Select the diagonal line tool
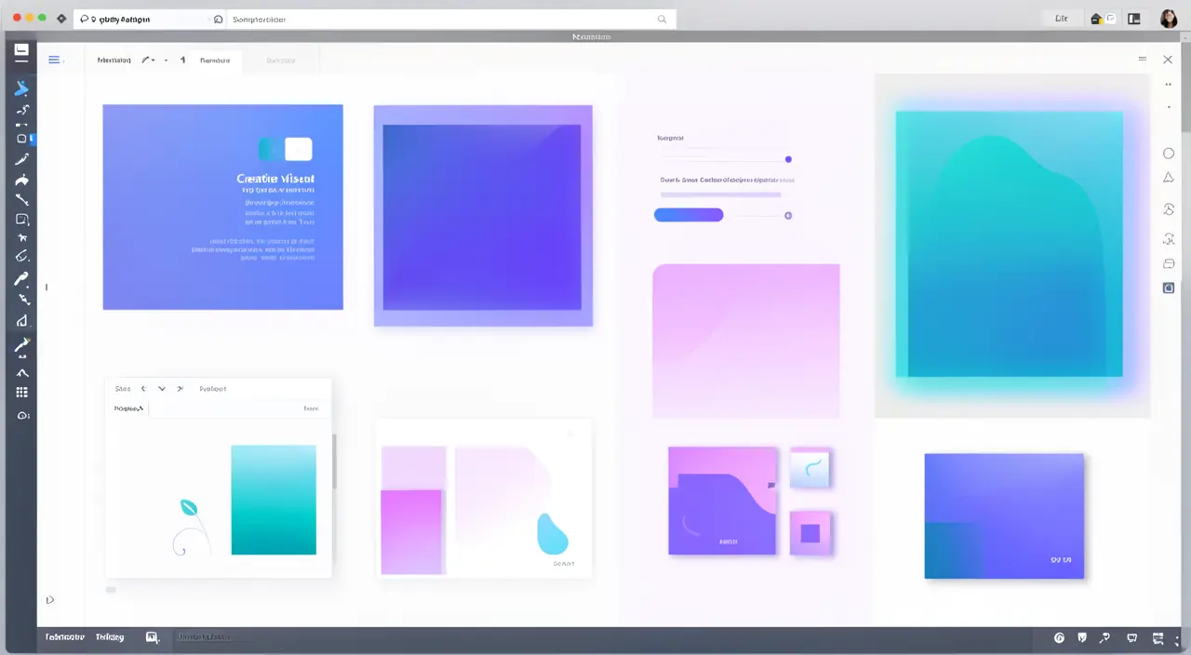The height and width of the screenshot is (655, 1191). tap(21, 199)
